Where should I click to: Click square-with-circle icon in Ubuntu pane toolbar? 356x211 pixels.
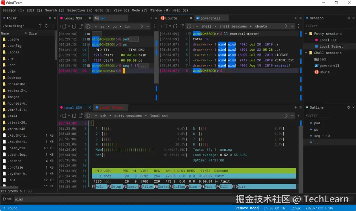(x=182, y=27)
